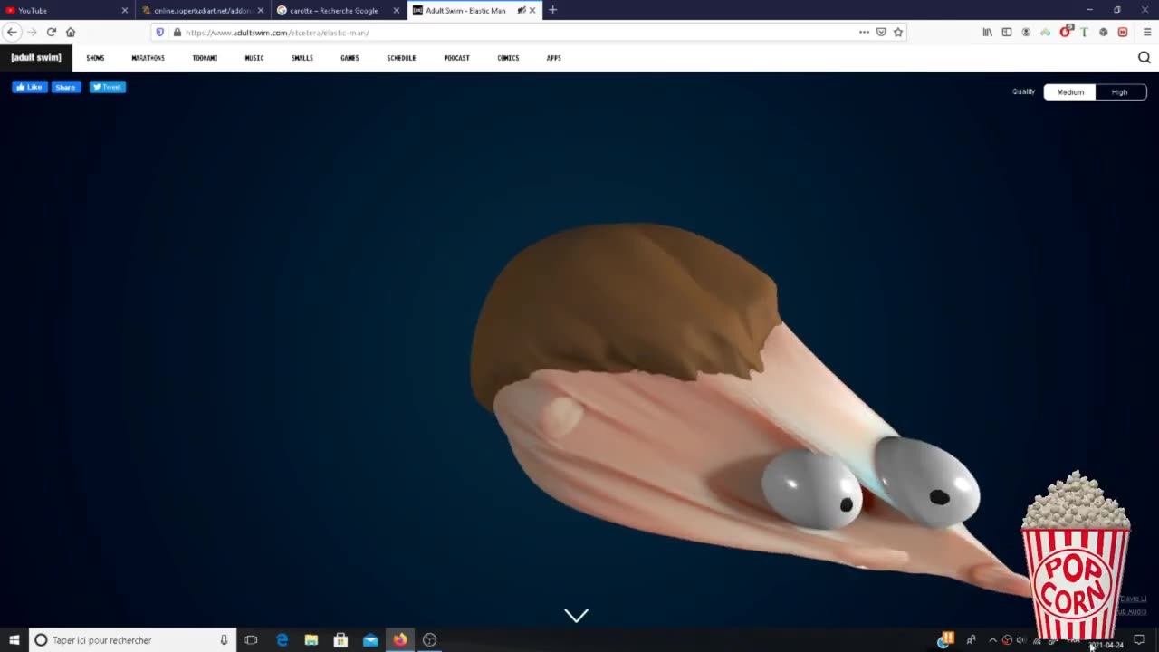Screen dimensions: 1159x652
Task: Click the red fast-forward extension icon
Action: coord(1123,32)
